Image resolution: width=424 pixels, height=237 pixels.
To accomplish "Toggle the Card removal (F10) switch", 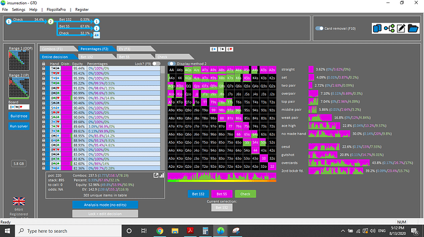I will tap(320, 28).
